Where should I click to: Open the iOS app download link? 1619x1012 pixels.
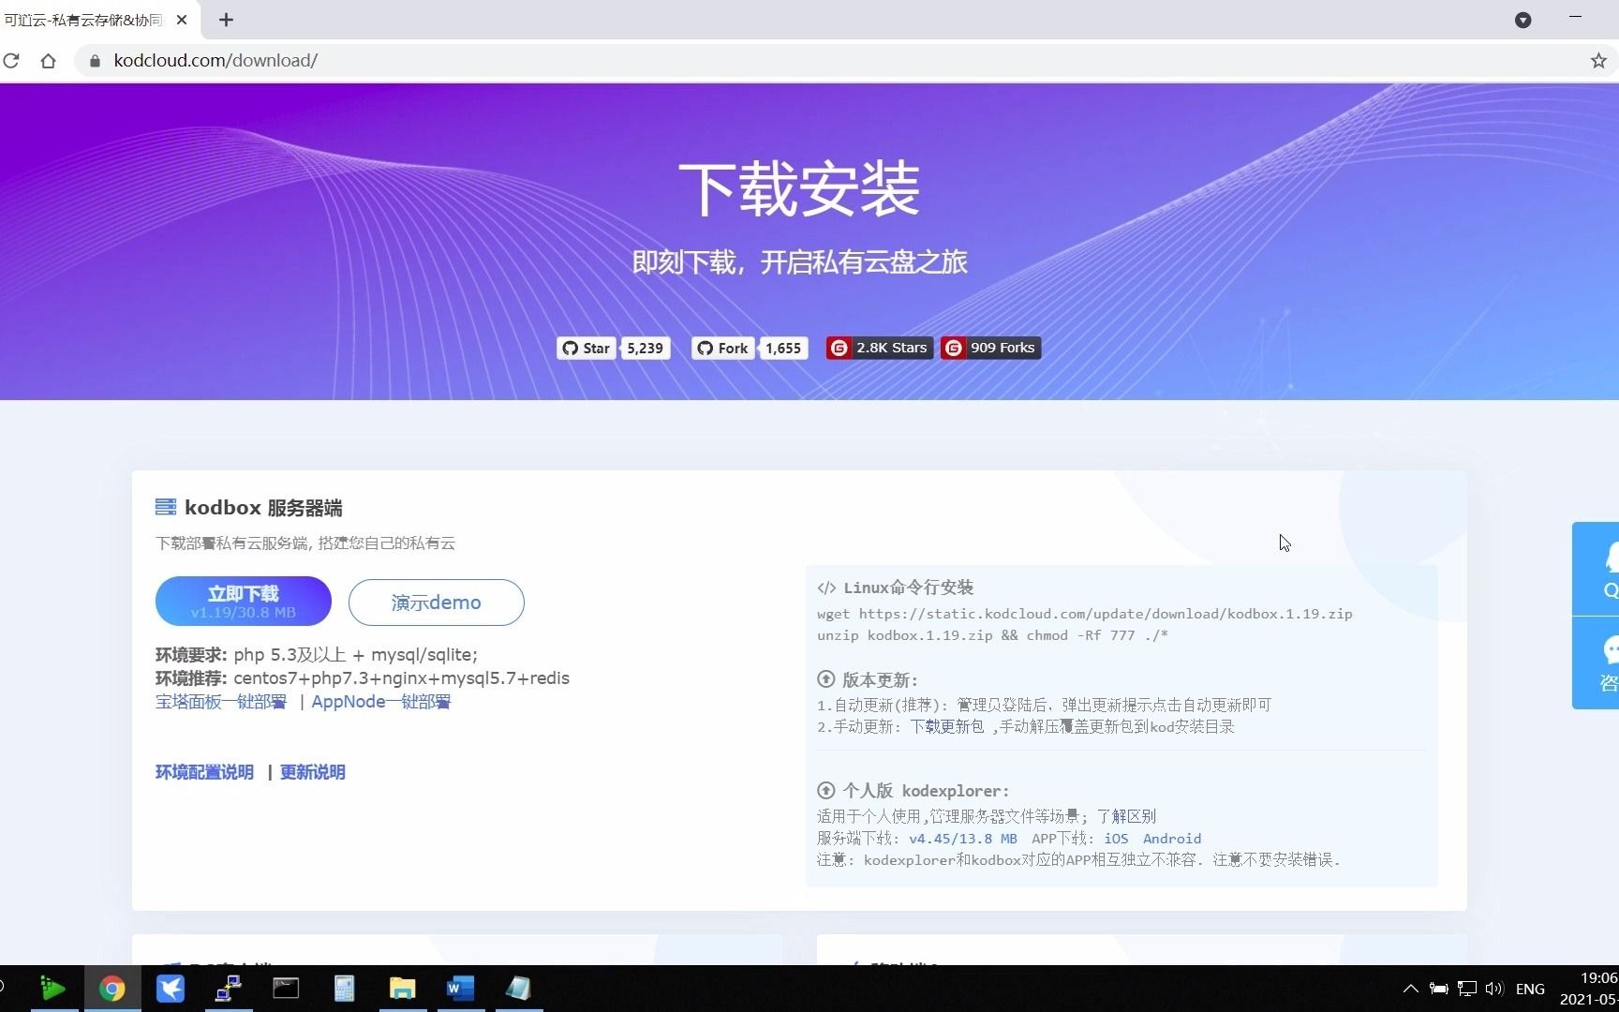point(1116,839)
